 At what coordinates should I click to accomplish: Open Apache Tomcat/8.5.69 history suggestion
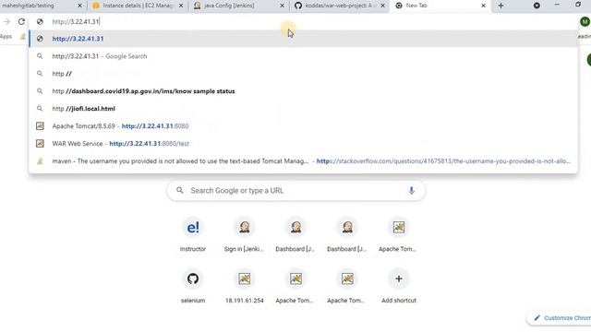click(304, 126)
